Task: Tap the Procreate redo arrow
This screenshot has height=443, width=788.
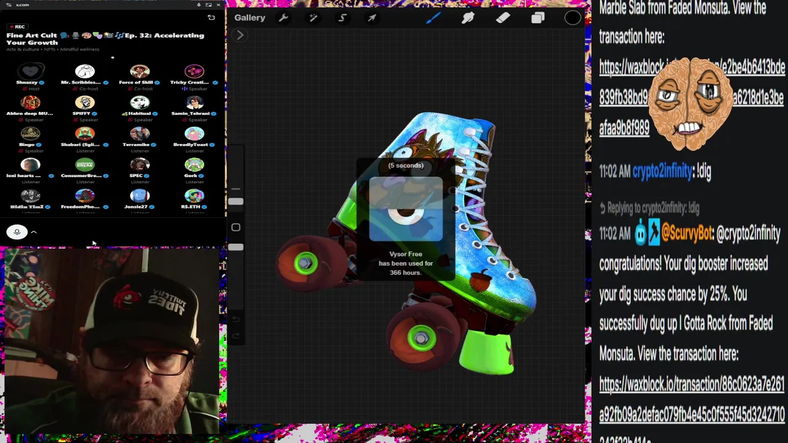Action: 235,337
